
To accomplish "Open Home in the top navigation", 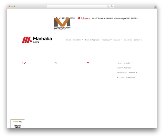I will tap(69, 40).
